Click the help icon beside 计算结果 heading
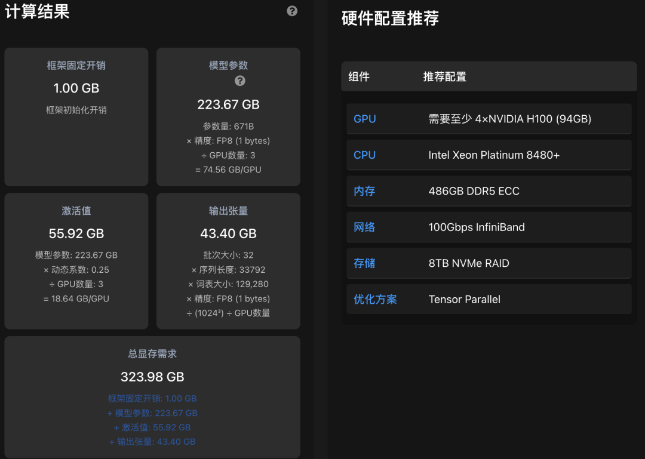Image resolution: width=645 pixels, height=459 pixels. pos(292,11)
